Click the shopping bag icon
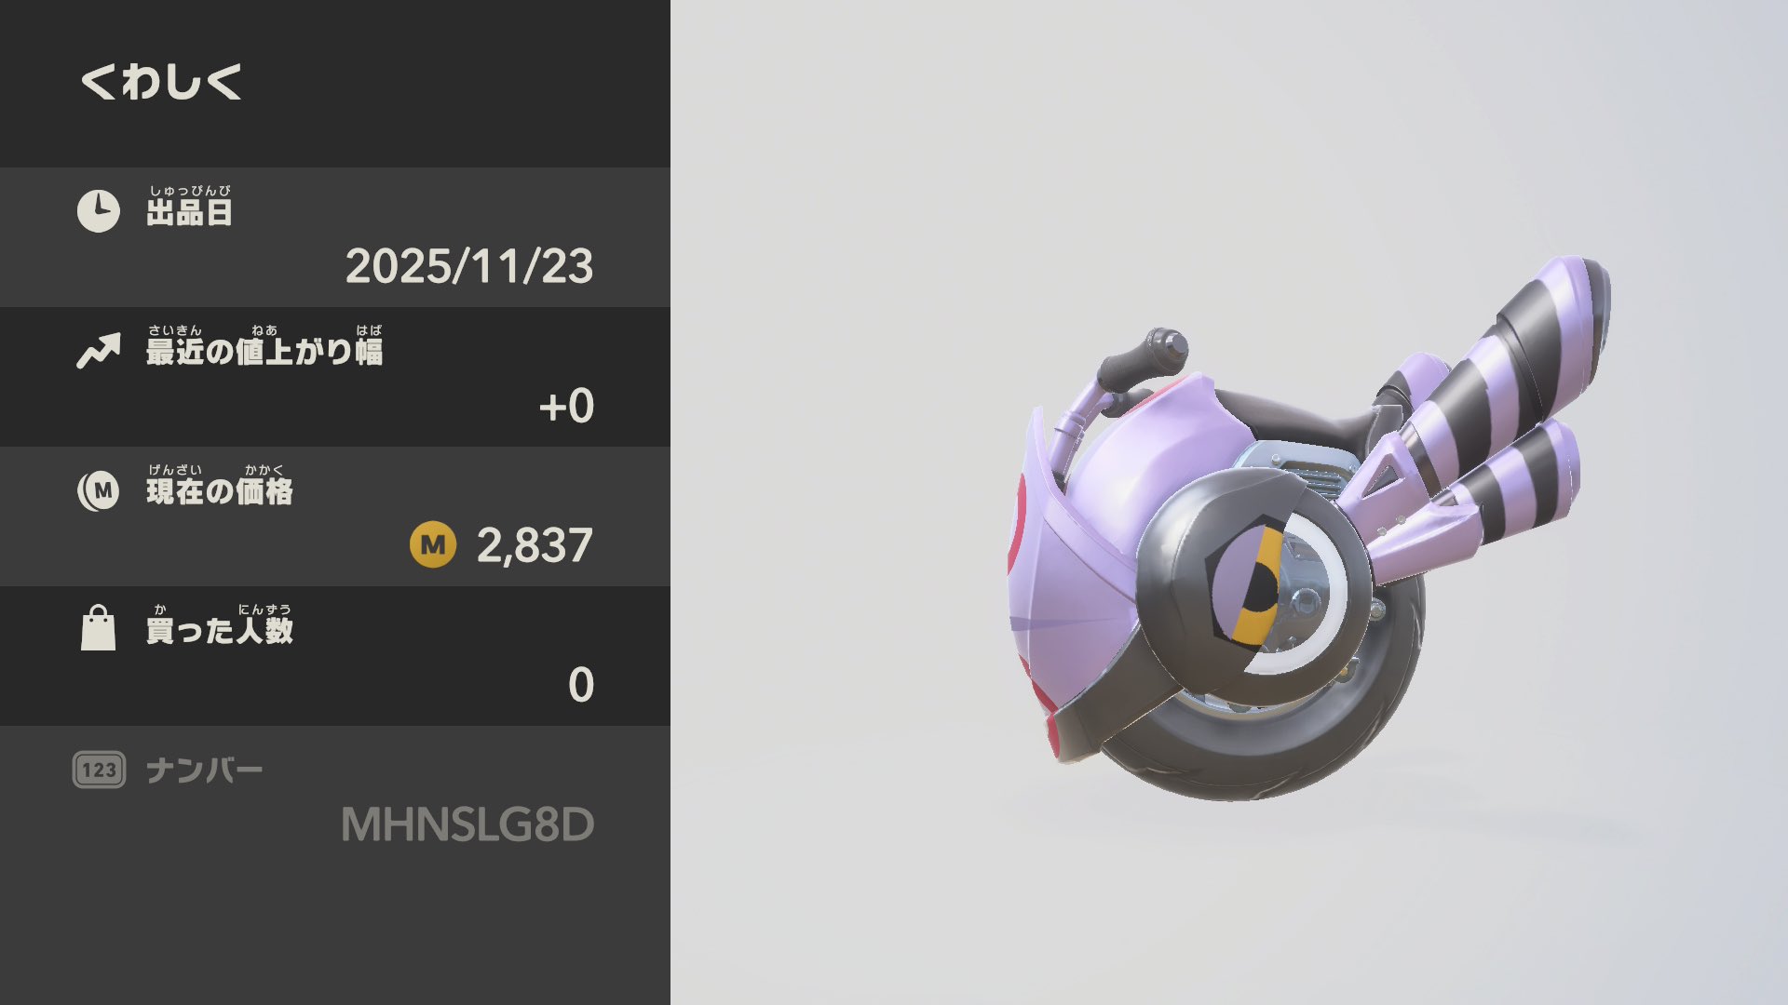This screenshot has width=1788, height=1005. coord(98,627)
